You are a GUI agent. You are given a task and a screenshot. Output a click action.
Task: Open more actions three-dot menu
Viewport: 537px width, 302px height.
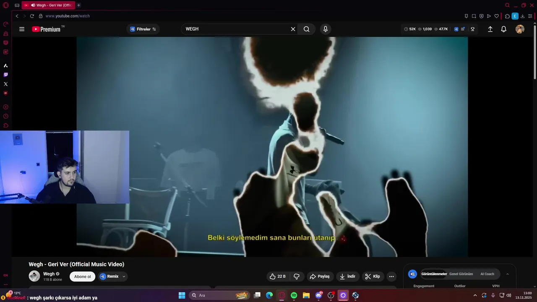point(391,276)
